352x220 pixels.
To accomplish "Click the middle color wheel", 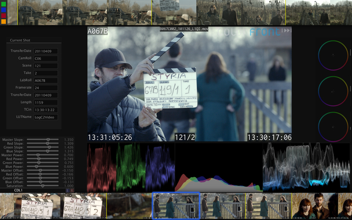I will tap(333, 90).
